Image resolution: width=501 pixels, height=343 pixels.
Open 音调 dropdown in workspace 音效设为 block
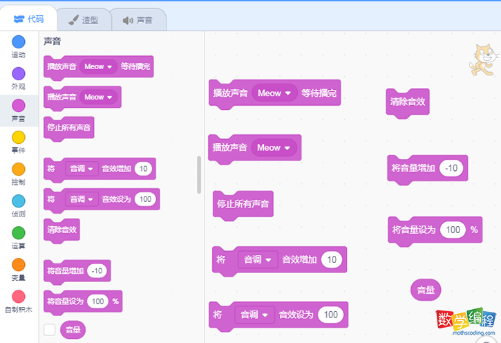[x=254, y=315]
